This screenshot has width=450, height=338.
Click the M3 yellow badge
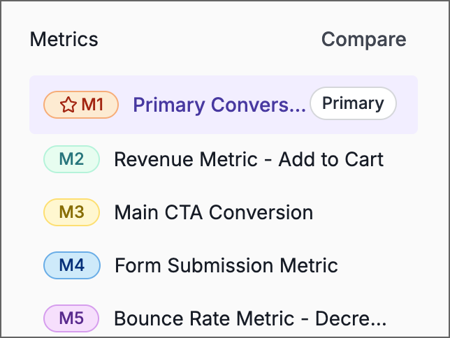click(71, 212)
